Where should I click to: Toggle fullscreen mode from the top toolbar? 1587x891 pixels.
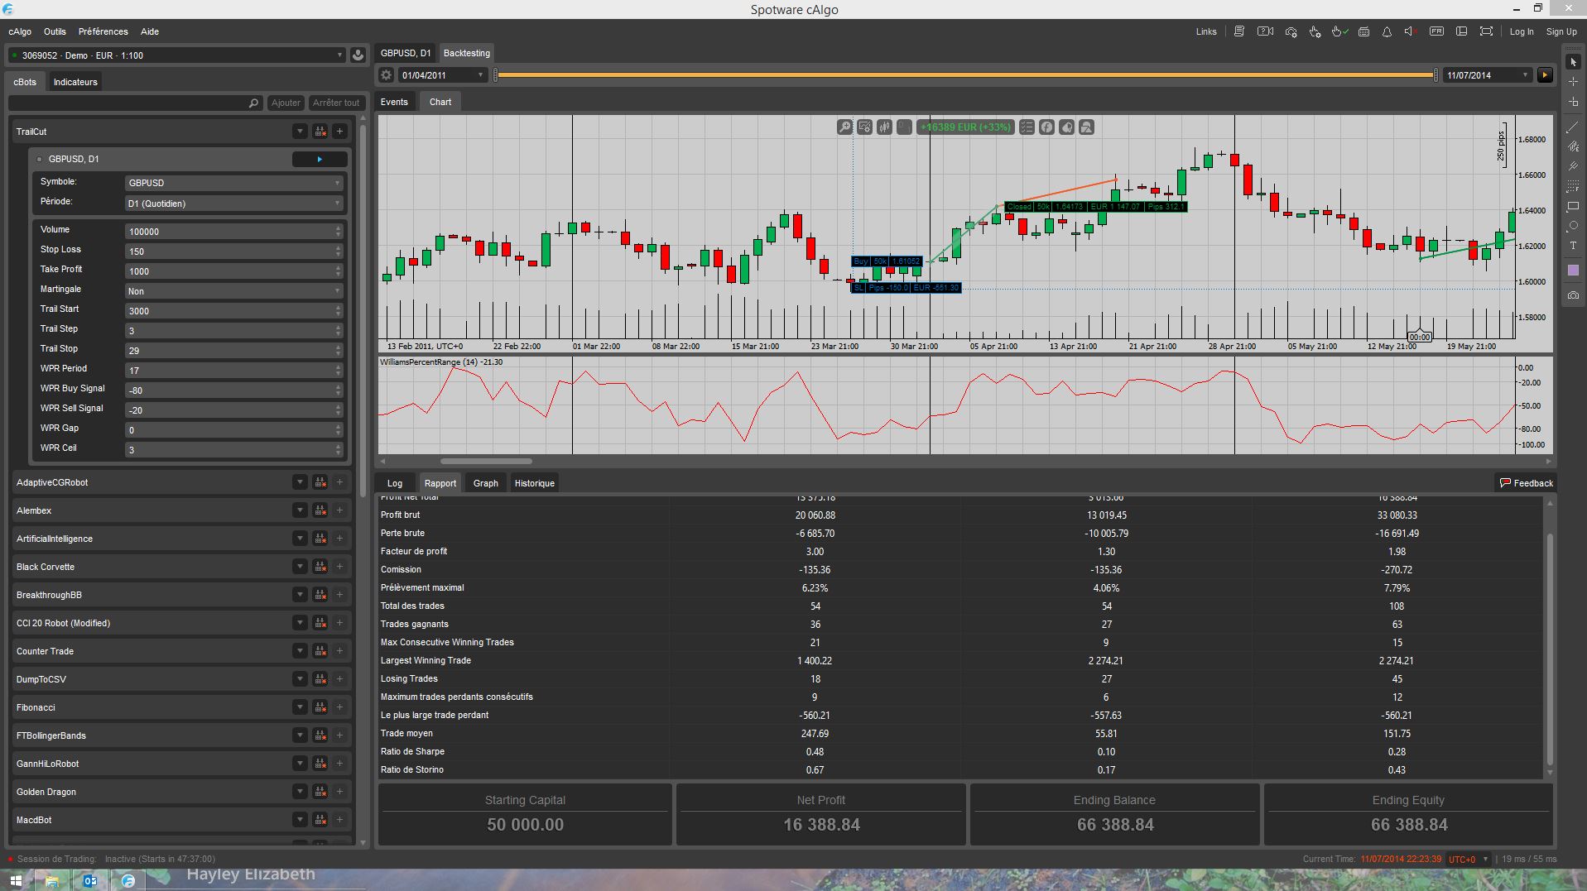click(x=1486, y=31)
